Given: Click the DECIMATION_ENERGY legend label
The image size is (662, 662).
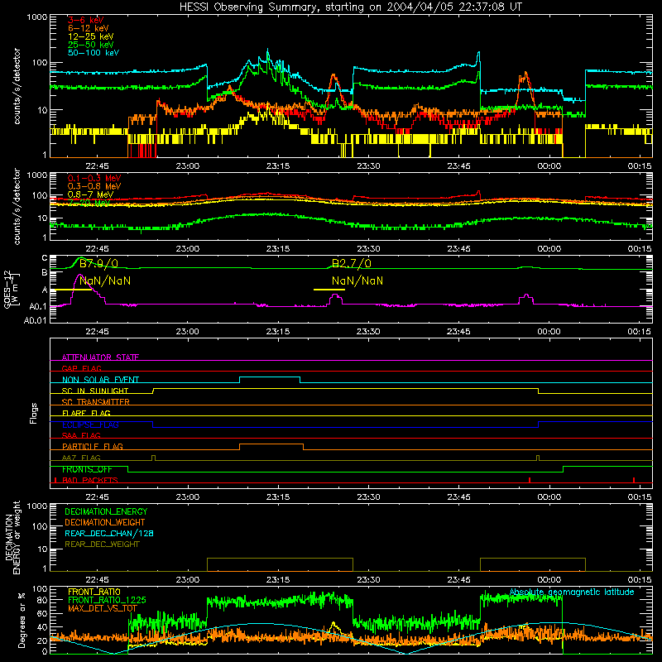Looking at the screenshot, I should 106,511.
